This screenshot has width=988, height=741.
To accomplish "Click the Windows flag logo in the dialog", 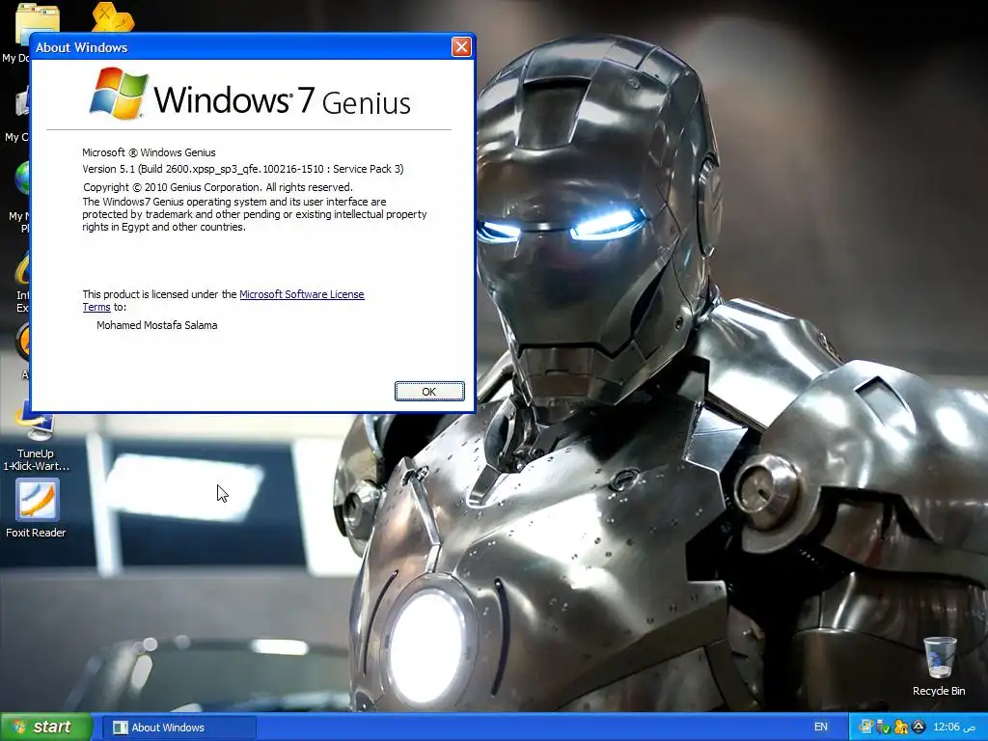I will tap(119, 94).
